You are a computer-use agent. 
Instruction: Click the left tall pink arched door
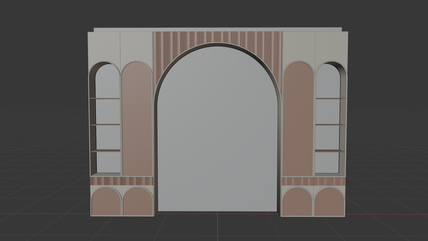coord(137,119)
